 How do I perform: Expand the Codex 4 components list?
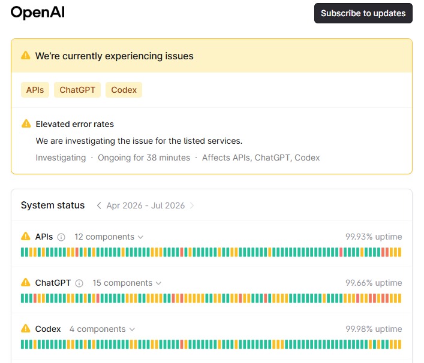(x=102, y=329)
